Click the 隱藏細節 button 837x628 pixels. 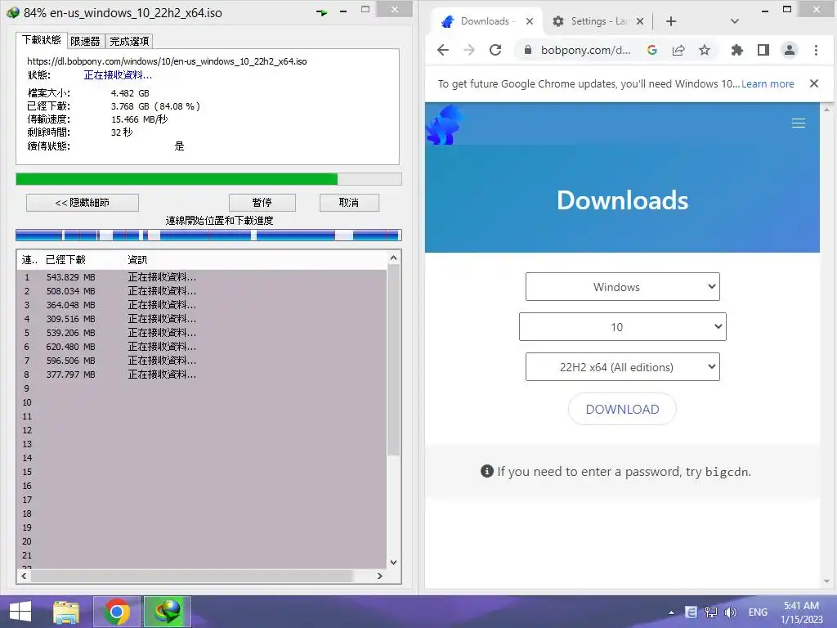tap(83, 203)
